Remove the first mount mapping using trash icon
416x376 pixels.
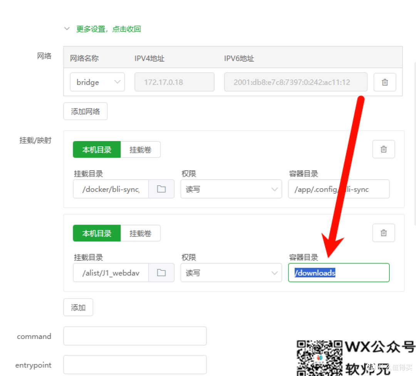coord(383,149)
